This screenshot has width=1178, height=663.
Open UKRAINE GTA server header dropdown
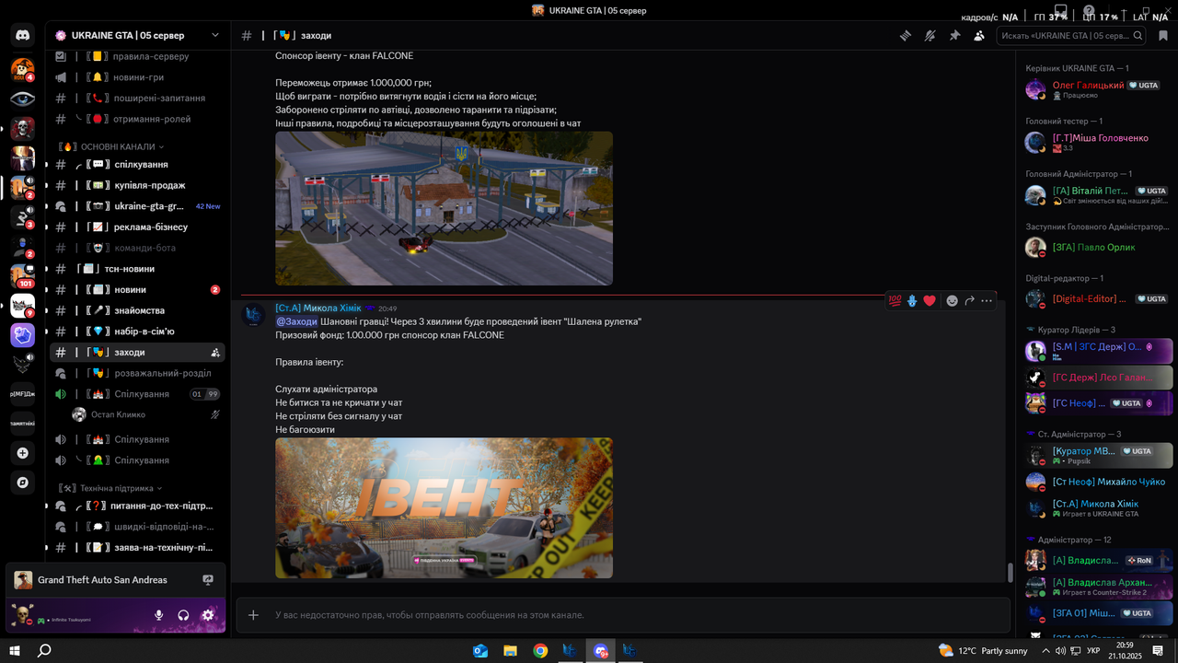click(x=138, y=35)
